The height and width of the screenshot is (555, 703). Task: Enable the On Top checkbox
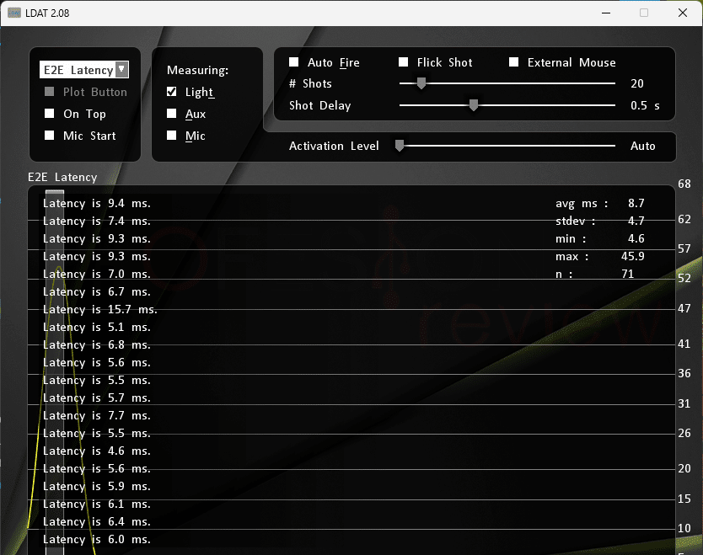50,114
